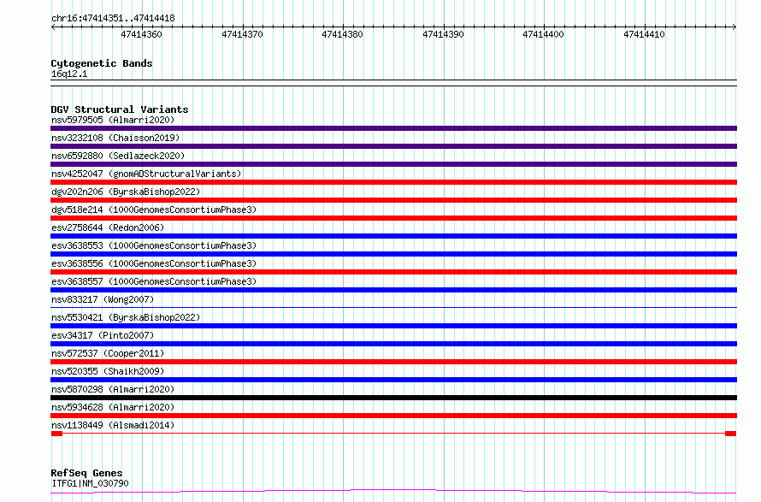761x502 pixels.
Task: Open esv3638553 1000GenomesConsortiumPhase3 label
Action: pos(154,245)
